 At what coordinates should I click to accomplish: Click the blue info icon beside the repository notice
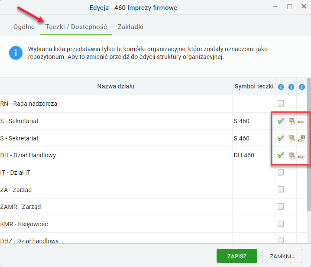click(x=16, y=53)
